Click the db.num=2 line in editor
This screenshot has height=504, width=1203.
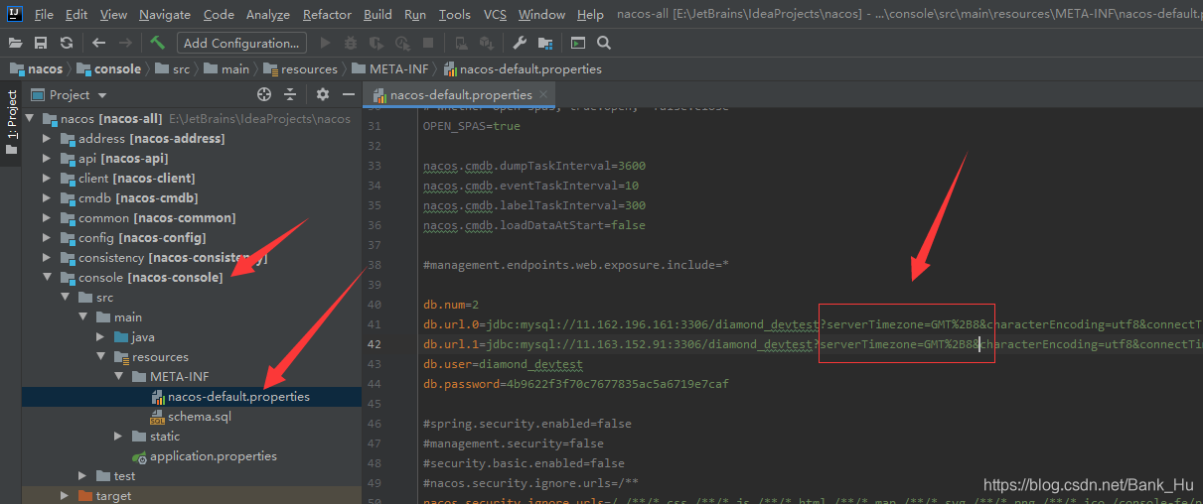[x=451, y=305]
